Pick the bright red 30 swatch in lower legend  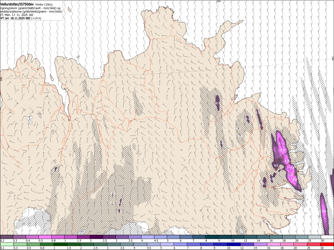[x=327, y=245]
